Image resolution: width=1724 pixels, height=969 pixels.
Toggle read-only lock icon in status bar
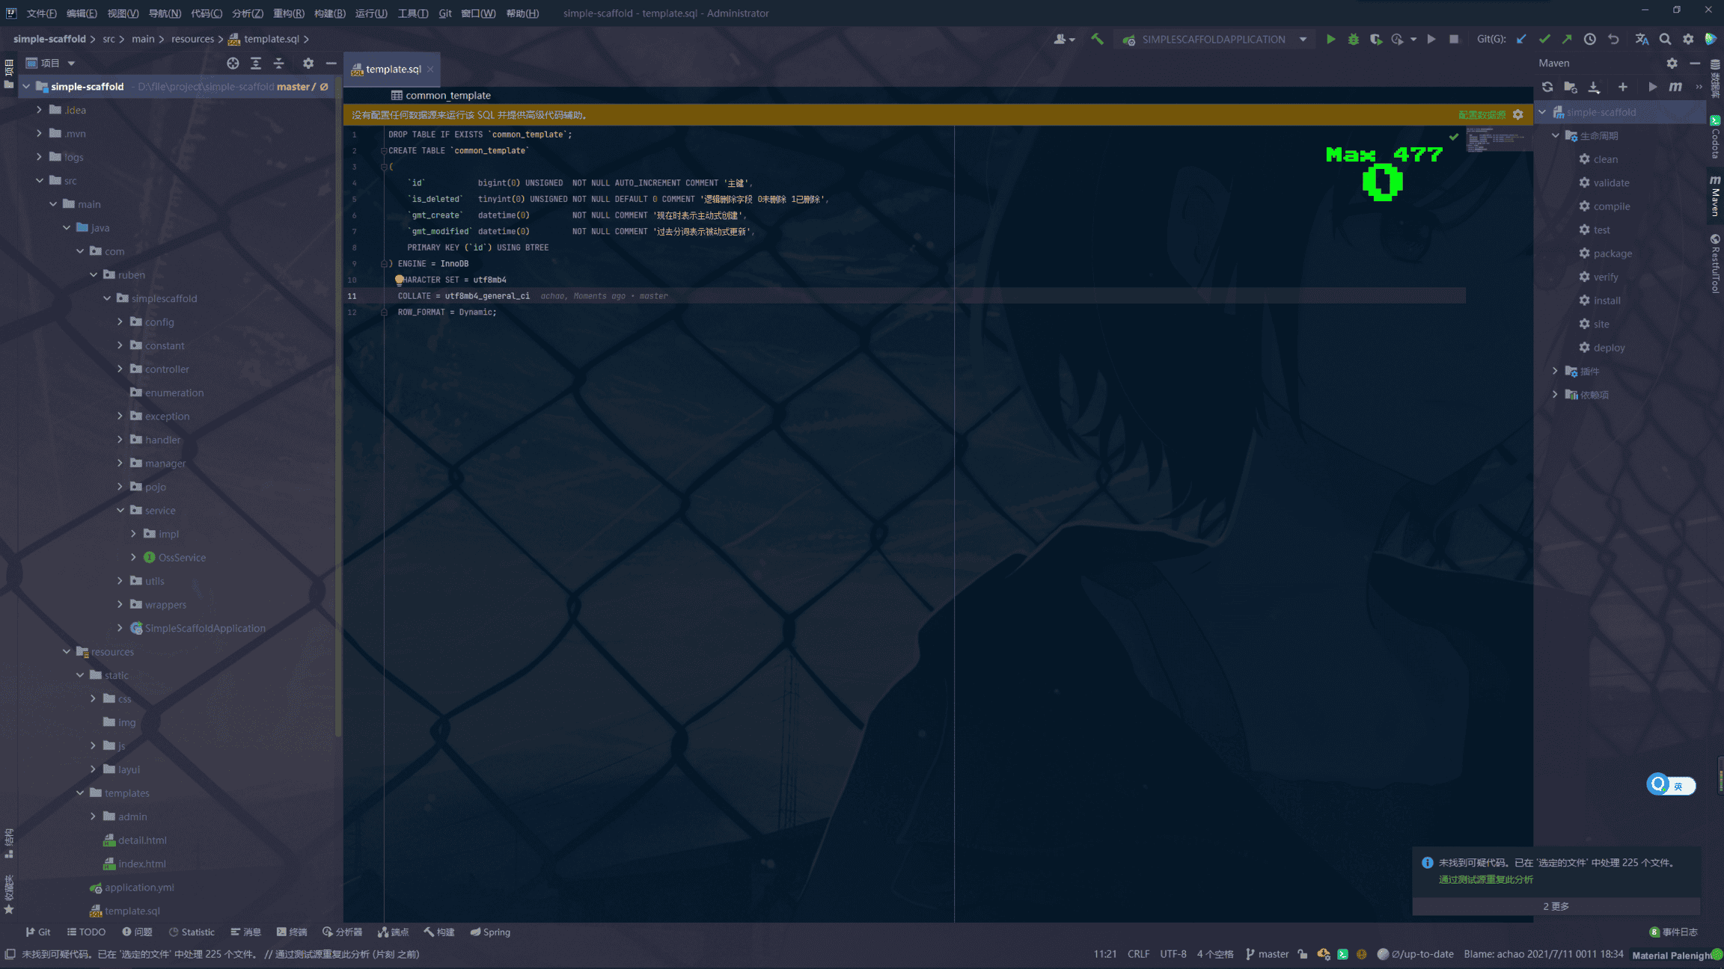point(1303,954)
